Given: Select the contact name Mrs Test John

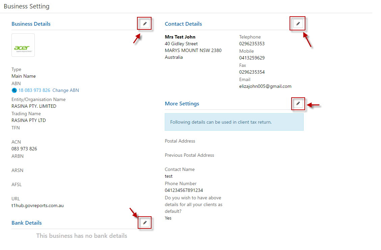Looking at the screenshot, I should [x=180, y=37].
